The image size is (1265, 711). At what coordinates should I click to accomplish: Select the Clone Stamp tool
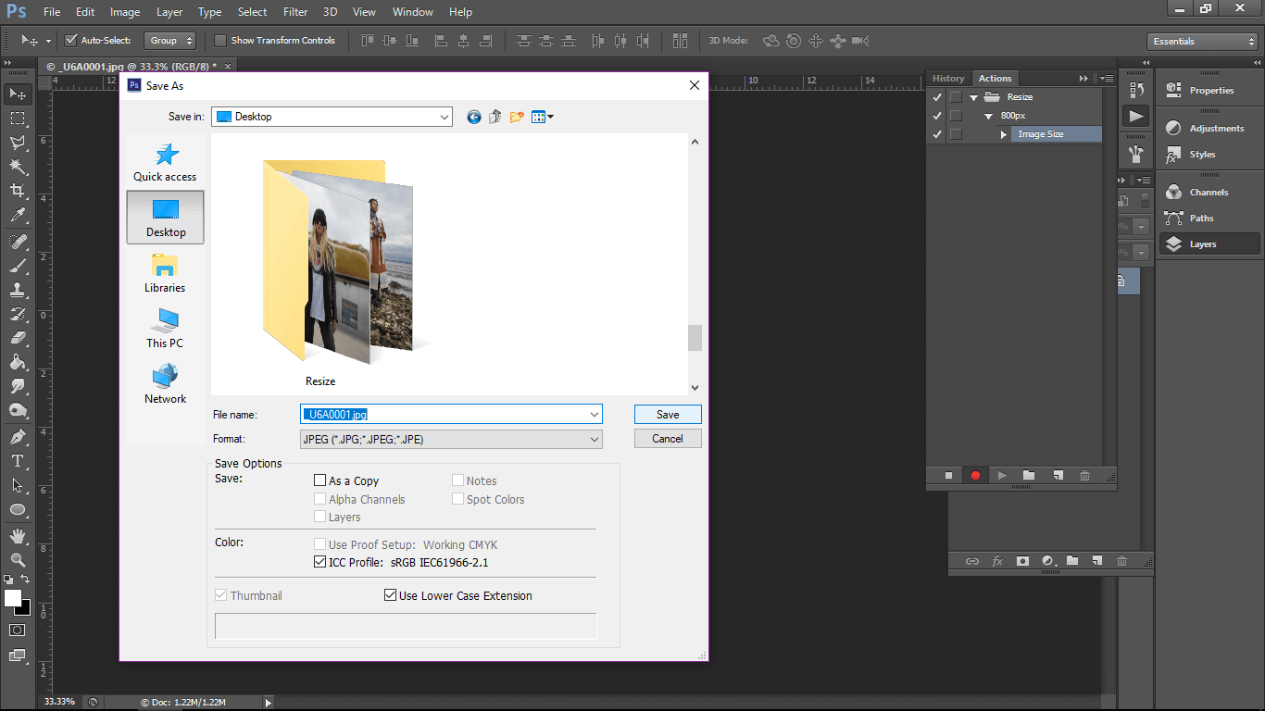click(19, 290)
